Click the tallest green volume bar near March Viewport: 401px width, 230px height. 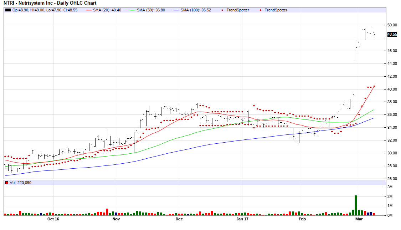click(356, 205)
